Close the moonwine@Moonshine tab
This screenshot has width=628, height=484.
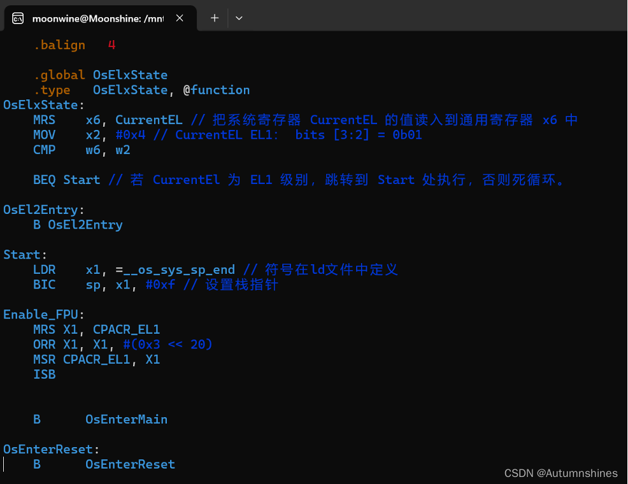coord(179,18)
